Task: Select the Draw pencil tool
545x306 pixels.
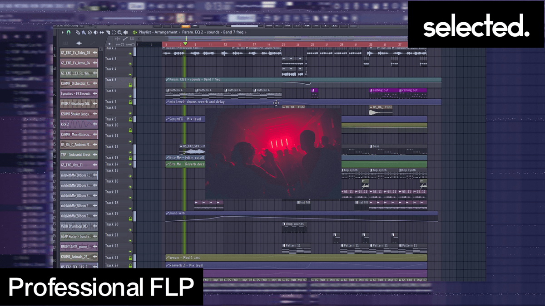Action: 78,33
